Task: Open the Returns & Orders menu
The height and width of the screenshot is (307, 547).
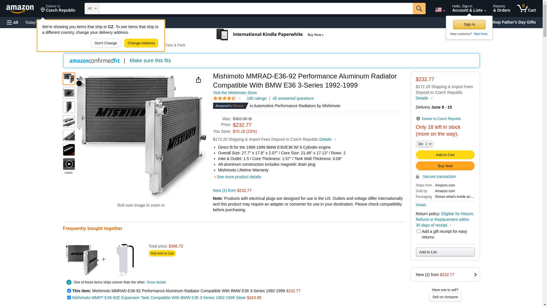Action: pos(501,9)
